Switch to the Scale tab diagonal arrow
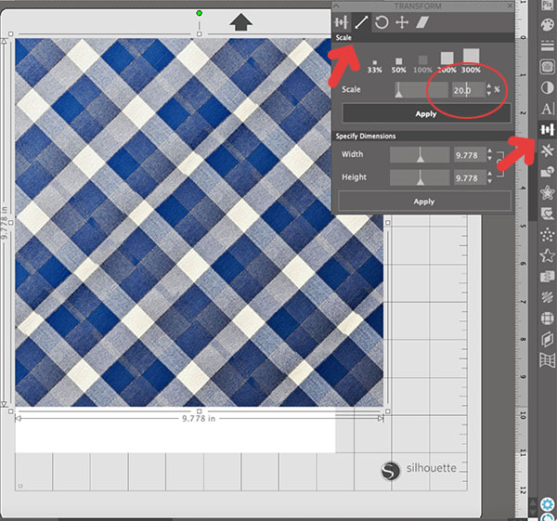Screen dimensions: 557x521 361,22
